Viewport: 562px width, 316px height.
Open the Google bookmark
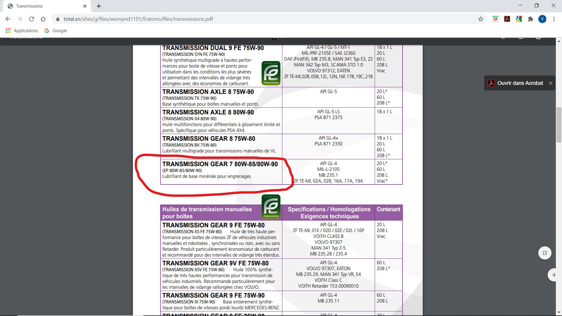click(x=56, y=31)
